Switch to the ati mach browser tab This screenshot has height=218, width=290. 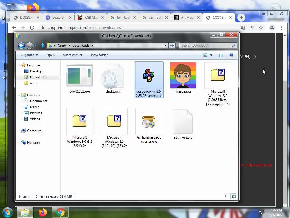pyautogui.click(x=155, y=18)
